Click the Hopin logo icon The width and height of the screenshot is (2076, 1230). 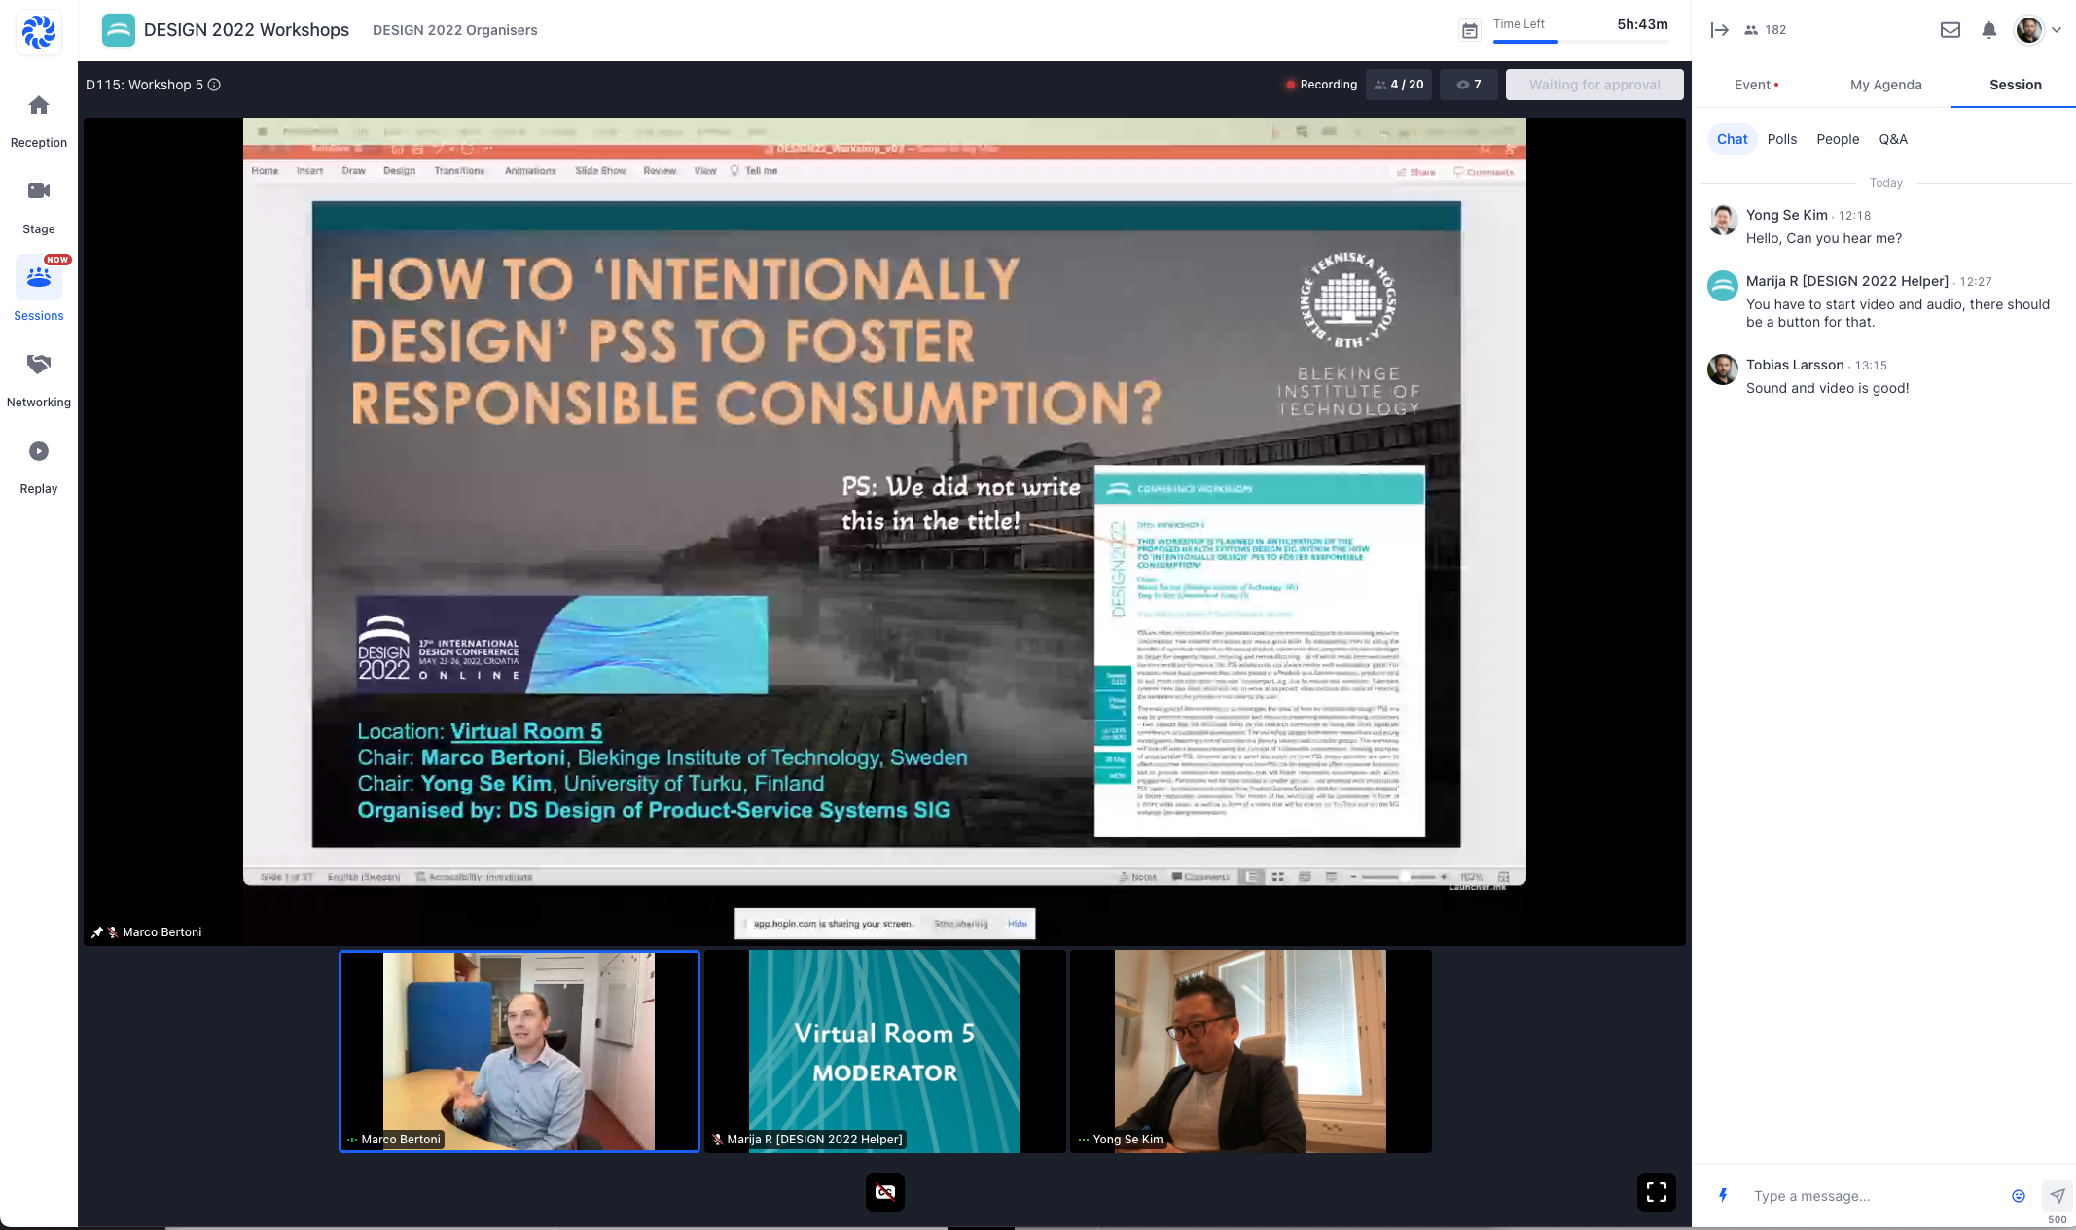click(x=39, y=31)
